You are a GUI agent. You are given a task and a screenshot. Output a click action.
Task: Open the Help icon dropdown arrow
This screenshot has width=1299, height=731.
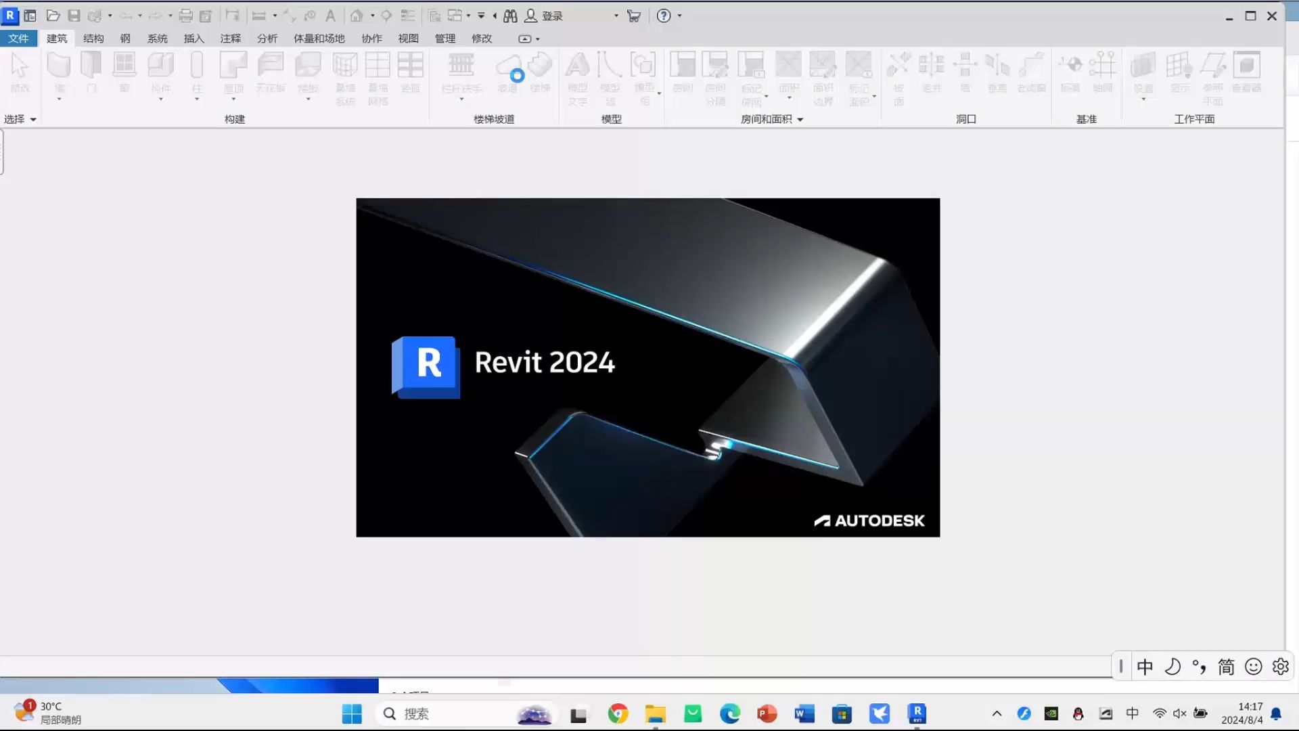pos(680,16)
